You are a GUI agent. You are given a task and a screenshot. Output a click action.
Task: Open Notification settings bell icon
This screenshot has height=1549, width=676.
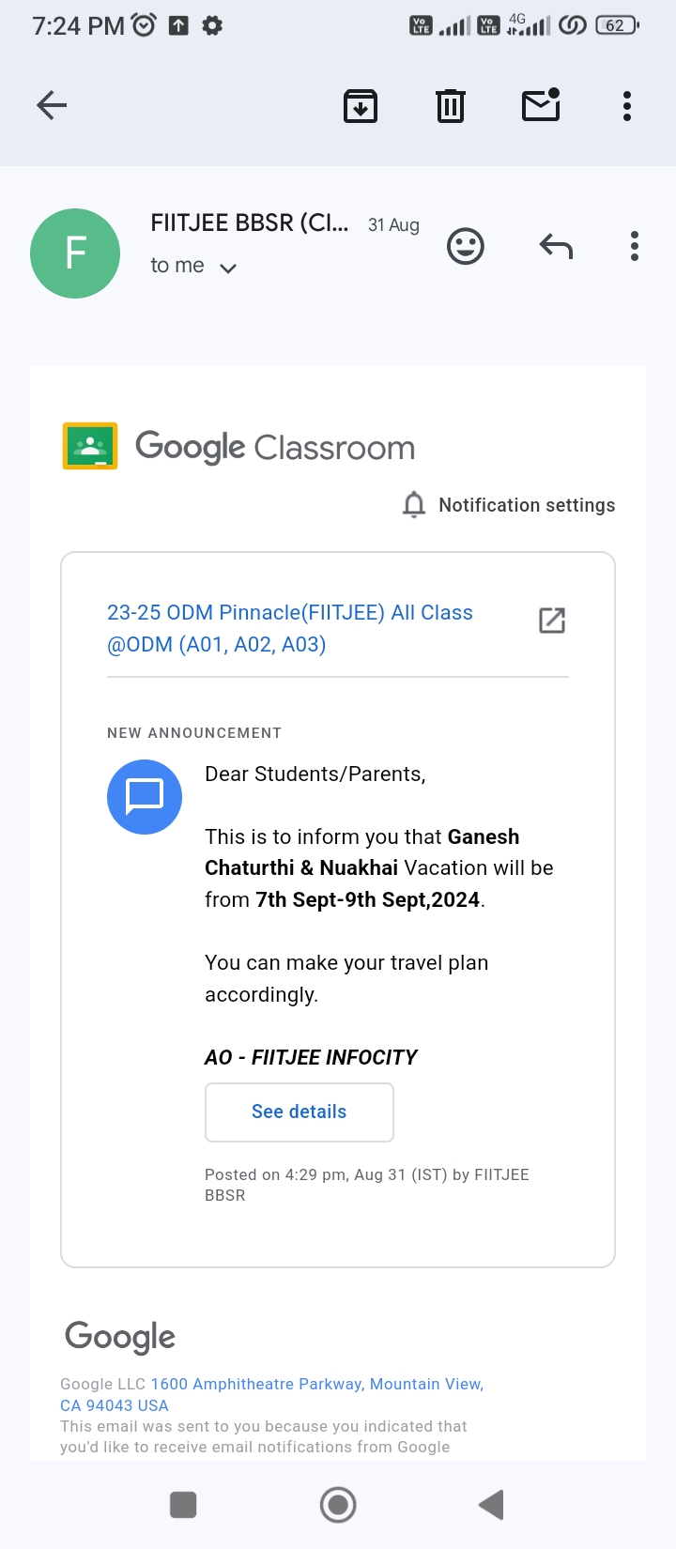(414, 505)
